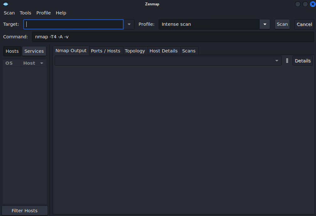Focus the Target input field
Image resolution: width=316 pixels, height=216 pixels.
[73, 24]
